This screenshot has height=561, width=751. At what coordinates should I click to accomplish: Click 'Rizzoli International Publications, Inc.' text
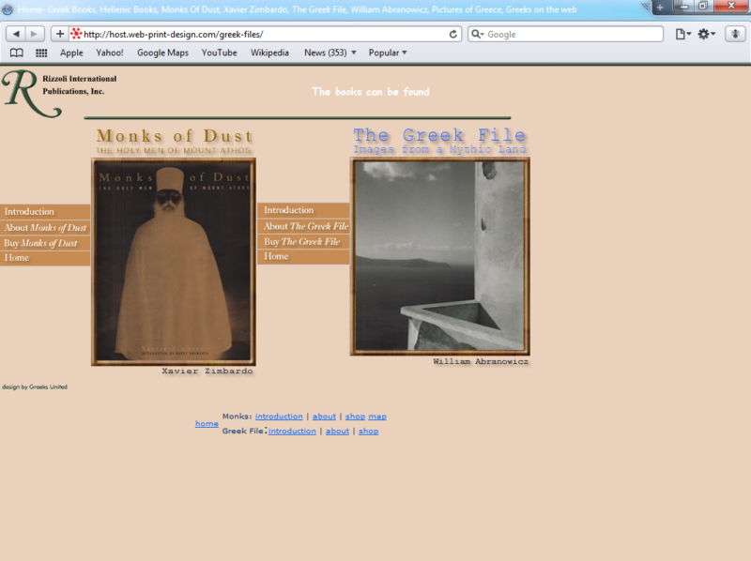80,84
